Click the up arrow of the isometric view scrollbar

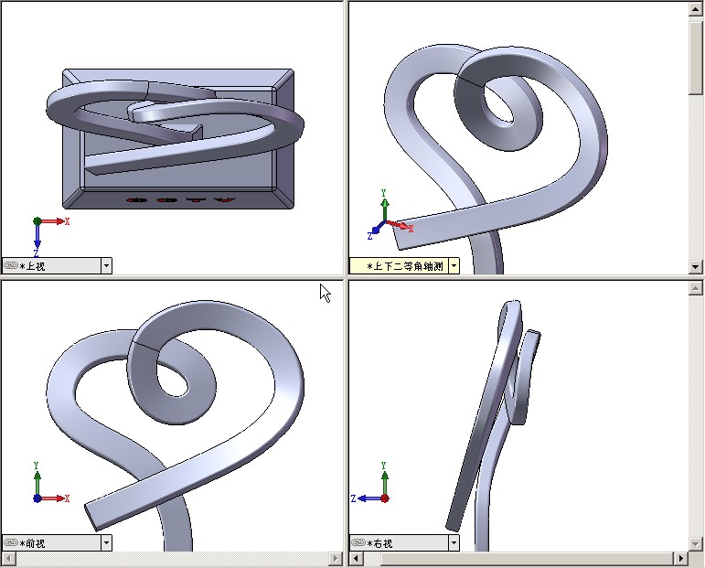click(696, 9)
